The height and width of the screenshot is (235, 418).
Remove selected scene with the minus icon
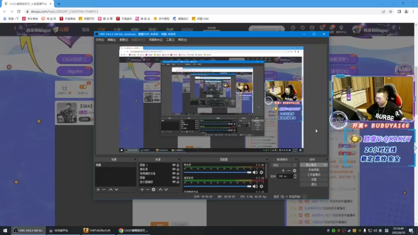(104, 190)
